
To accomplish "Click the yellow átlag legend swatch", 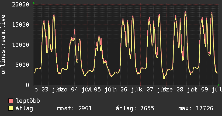I will pyautogui.click(x=11, y=108).
